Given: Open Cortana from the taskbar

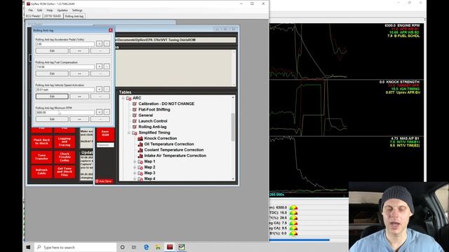Looking at the screenshot, I should click(122, 247).
